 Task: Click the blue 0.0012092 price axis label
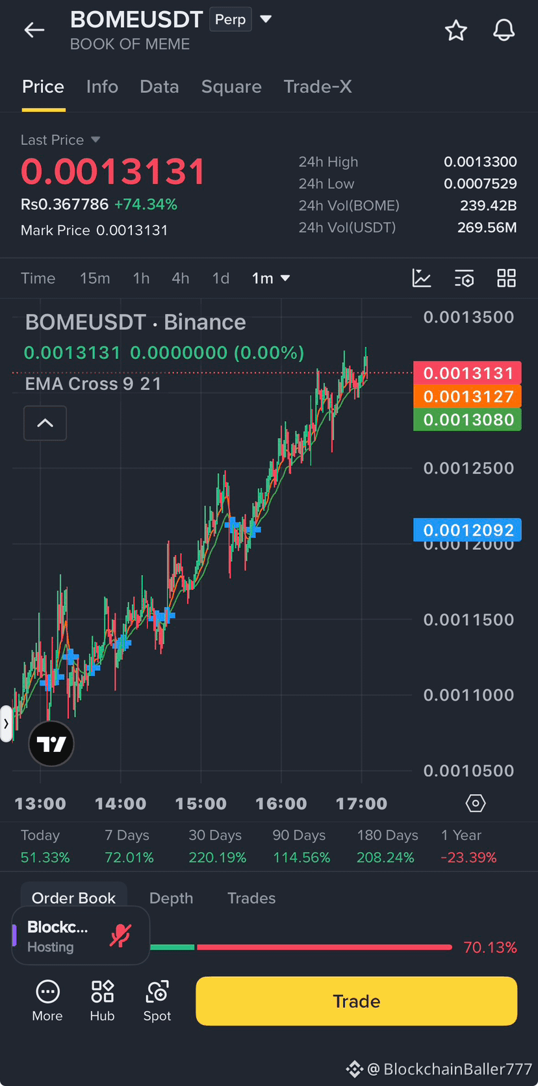467,530
